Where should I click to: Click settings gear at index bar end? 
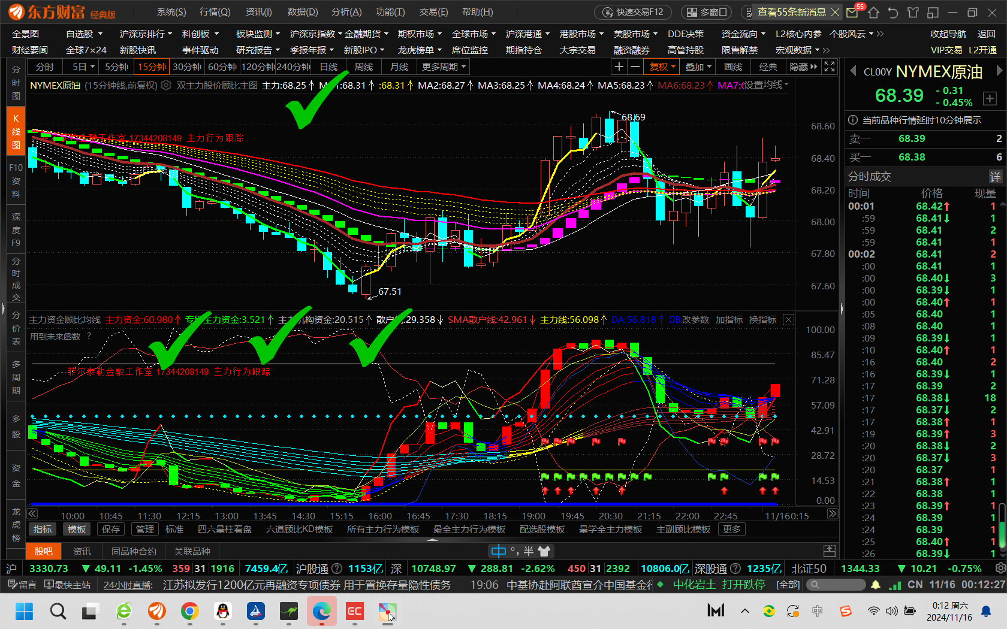[x=1000, y=568]
